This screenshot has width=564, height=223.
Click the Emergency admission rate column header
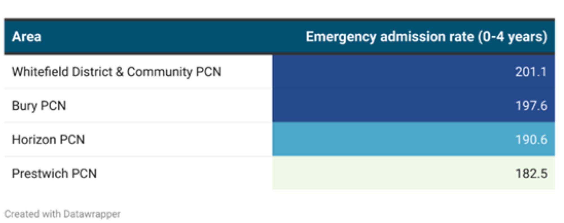[426, 37]
